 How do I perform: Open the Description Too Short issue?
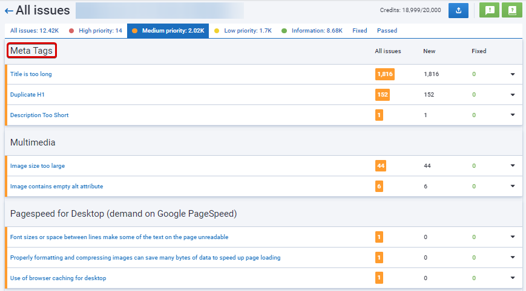(39, 115)
